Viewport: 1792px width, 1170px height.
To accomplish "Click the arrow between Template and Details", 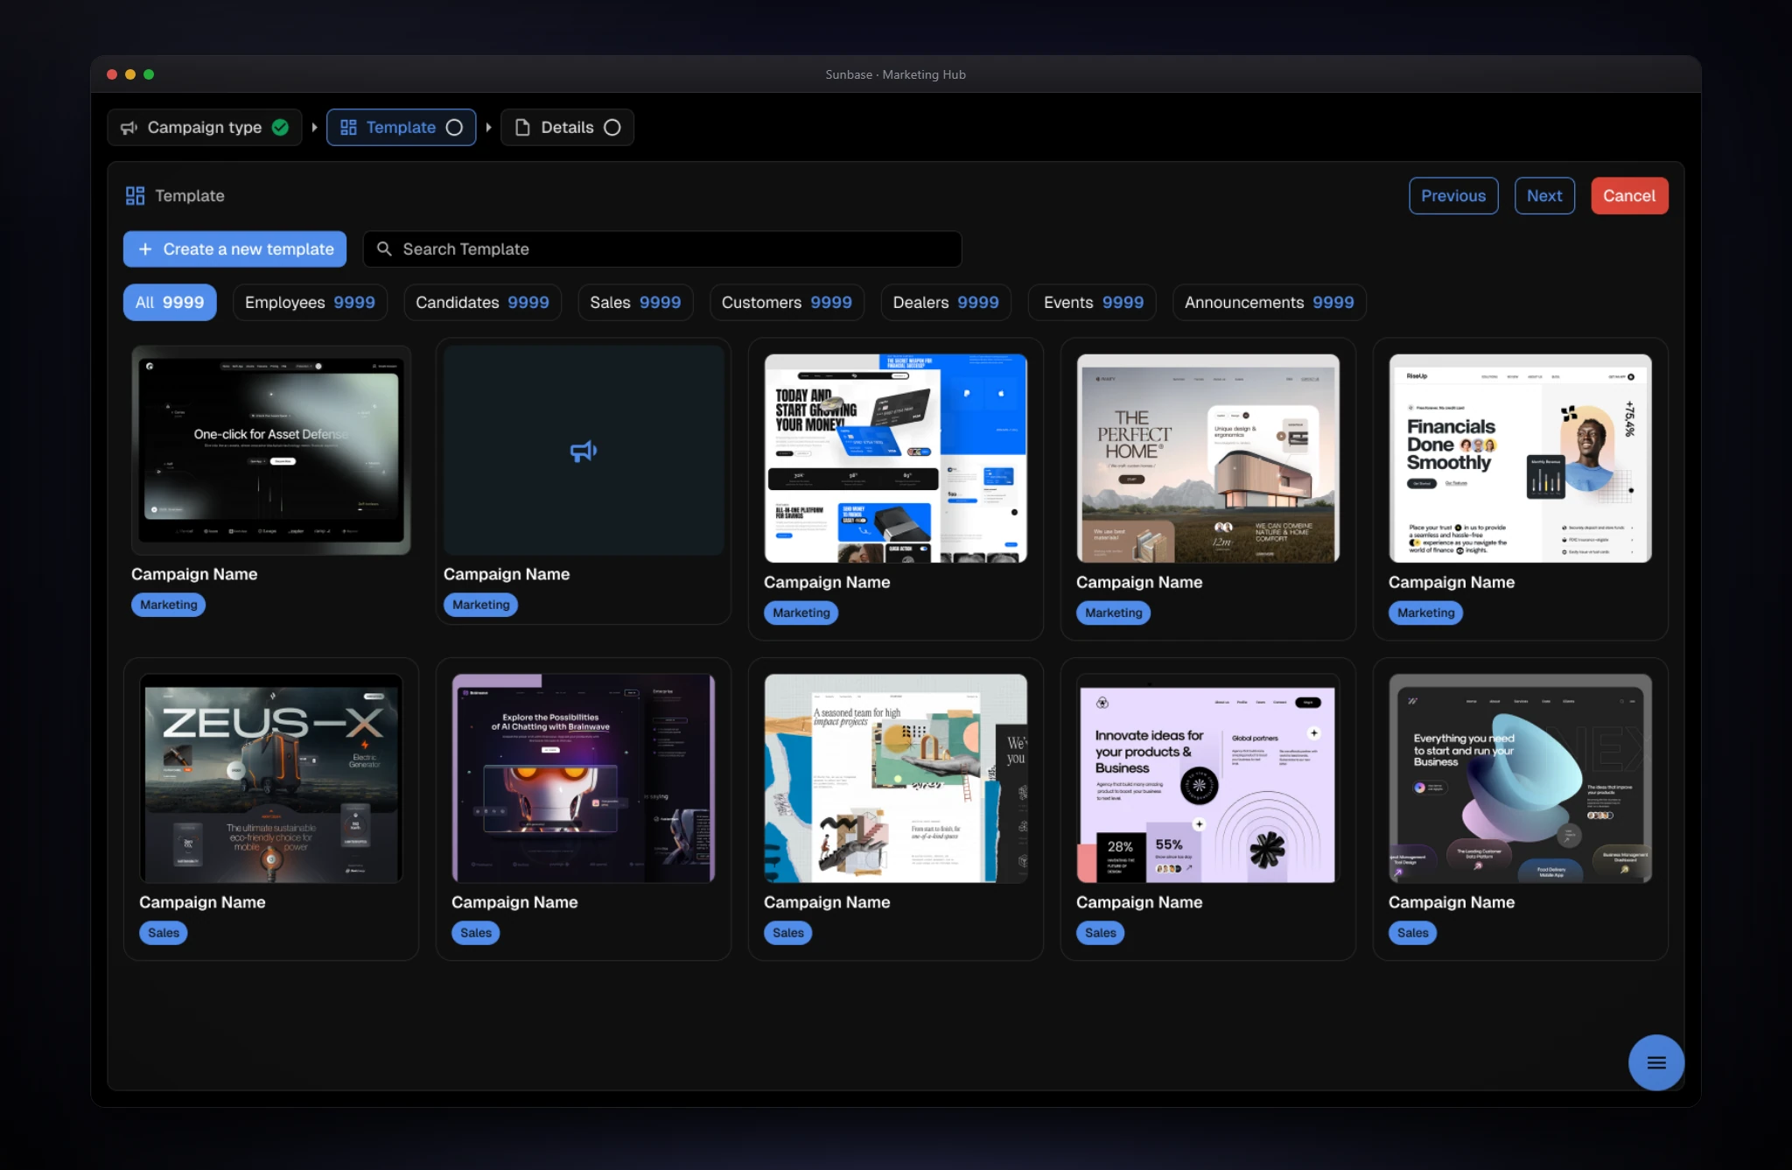I will (x=488, y=128).
